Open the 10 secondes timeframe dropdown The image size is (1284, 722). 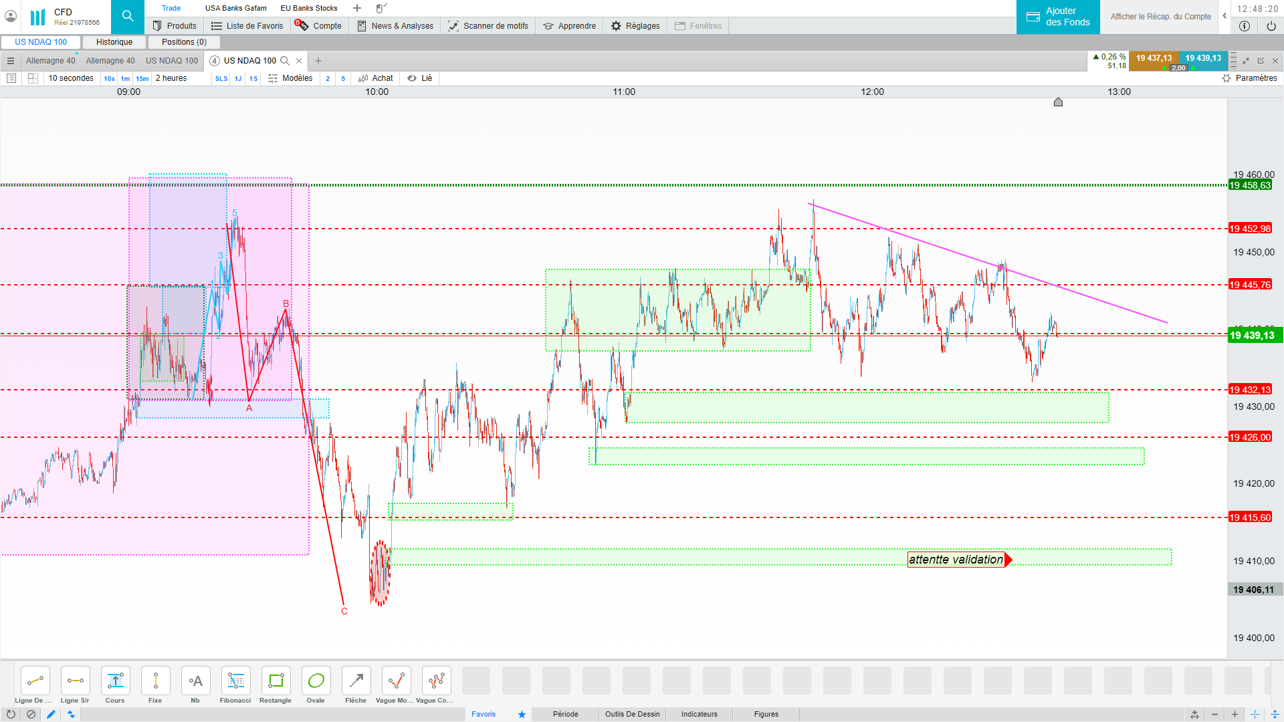point(71,78)
